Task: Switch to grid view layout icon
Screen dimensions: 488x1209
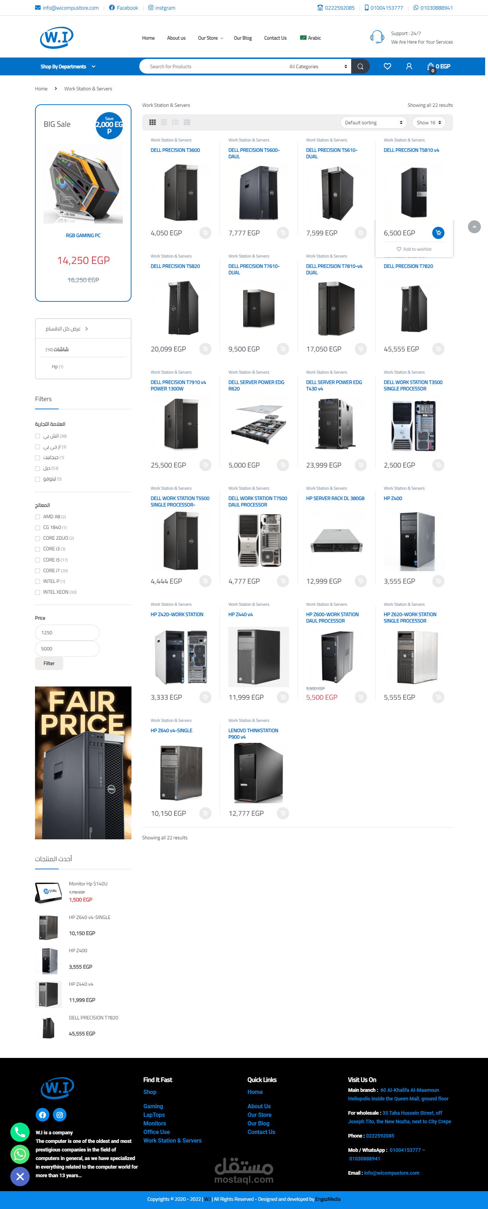Action: pos(153,123)
